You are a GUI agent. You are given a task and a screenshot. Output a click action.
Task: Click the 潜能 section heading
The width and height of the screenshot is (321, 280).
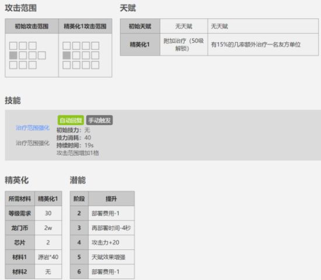click(78, 180)
